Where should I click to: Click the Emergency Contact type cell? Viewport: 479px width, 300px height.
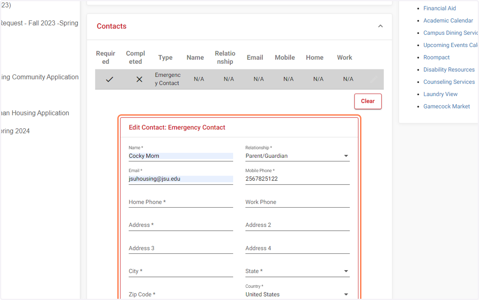[168, 79]
